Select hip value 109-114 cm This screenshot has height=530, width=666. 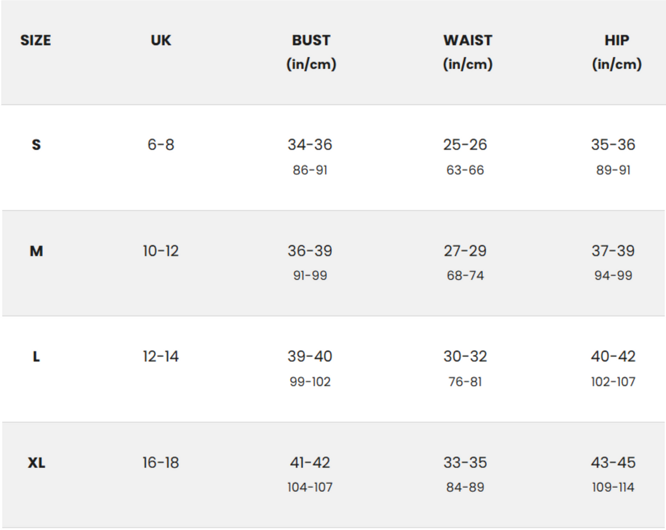[613, 487]
